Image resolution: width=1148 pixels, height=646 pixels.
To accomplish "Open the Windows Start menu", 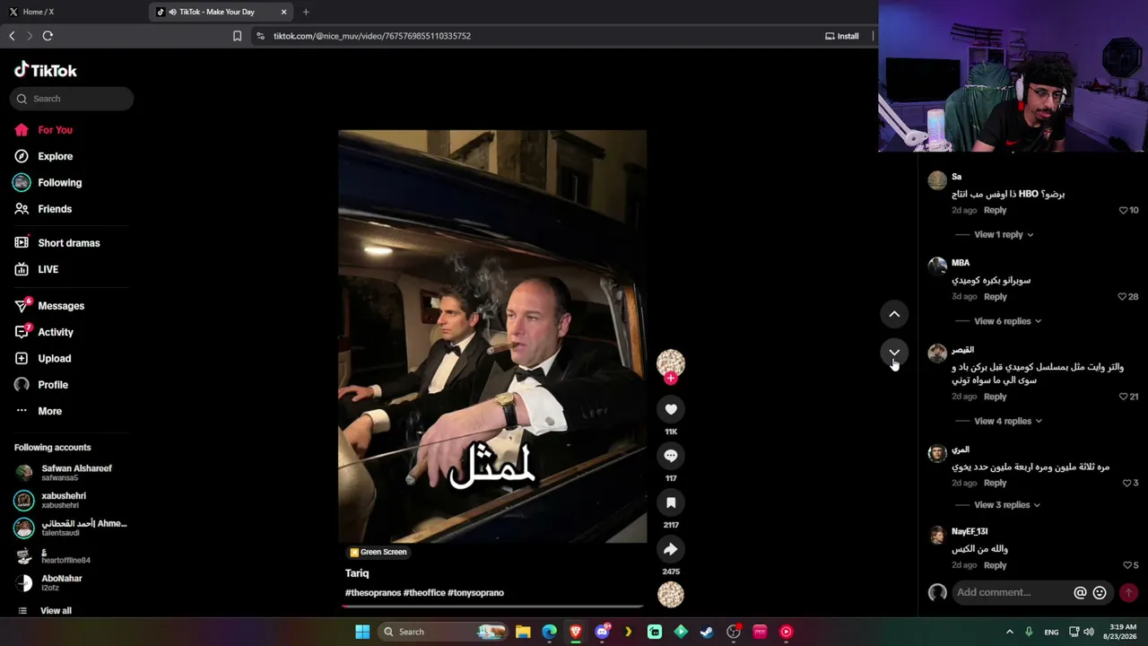I will coord(362,632).
